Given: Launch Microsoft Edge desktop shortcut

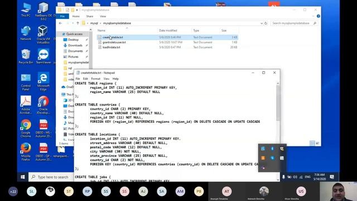Looking at the screenshot, I should (44, 82).
